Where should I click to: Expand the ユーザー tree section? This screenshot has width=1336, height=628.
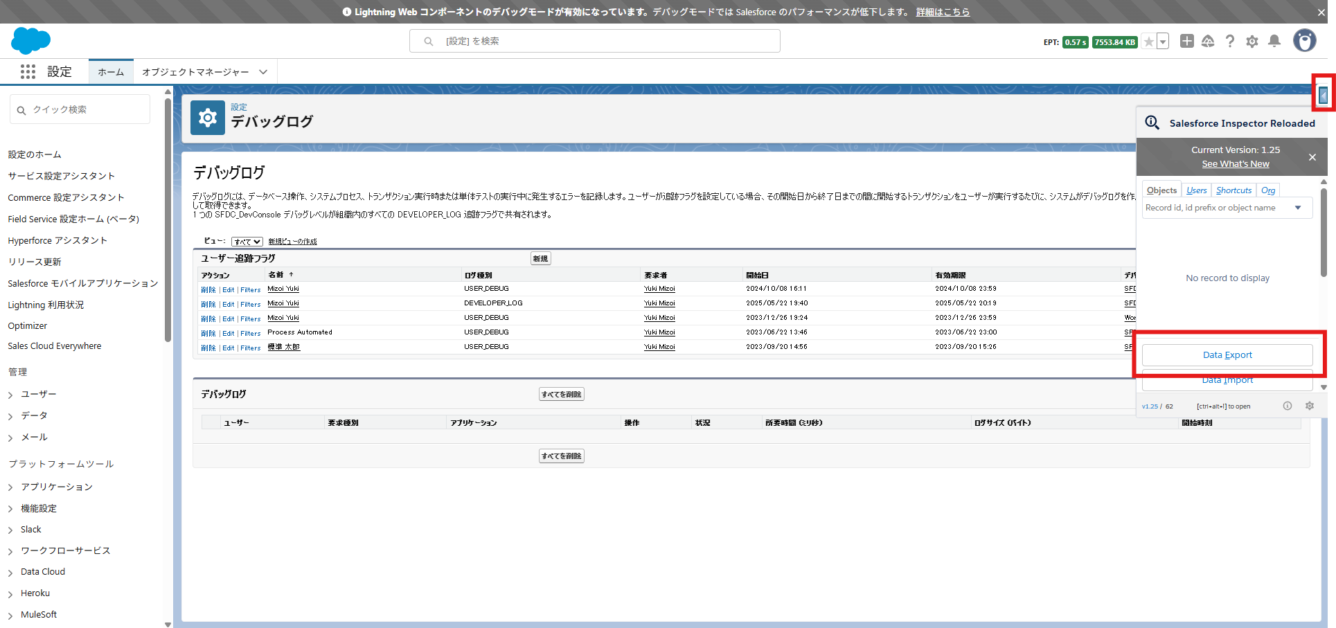(10, 395)
